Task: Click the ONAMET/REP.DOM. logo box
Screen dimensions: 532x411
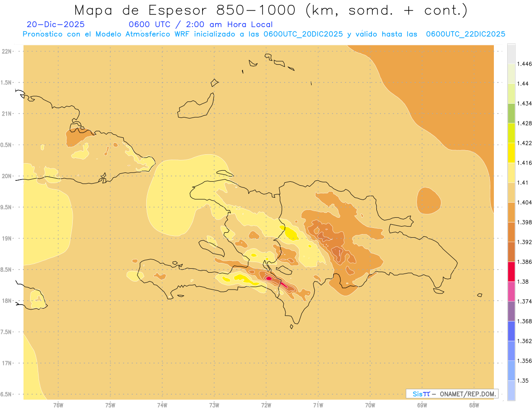Action: pos(452,394)
